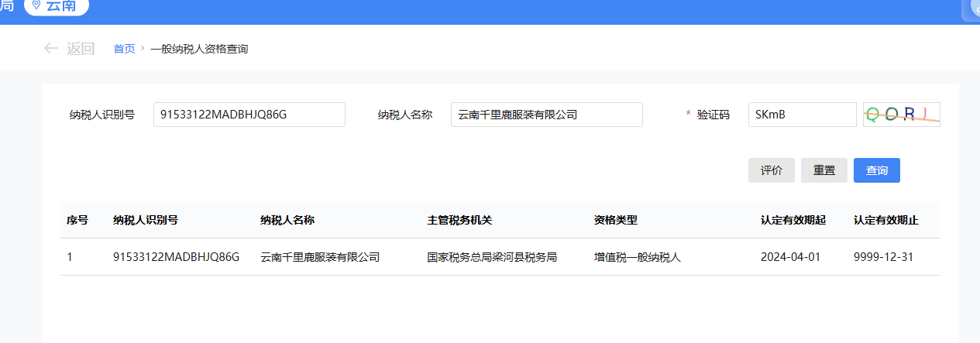Click into the 纳税人名称 text box

(546, 115)
